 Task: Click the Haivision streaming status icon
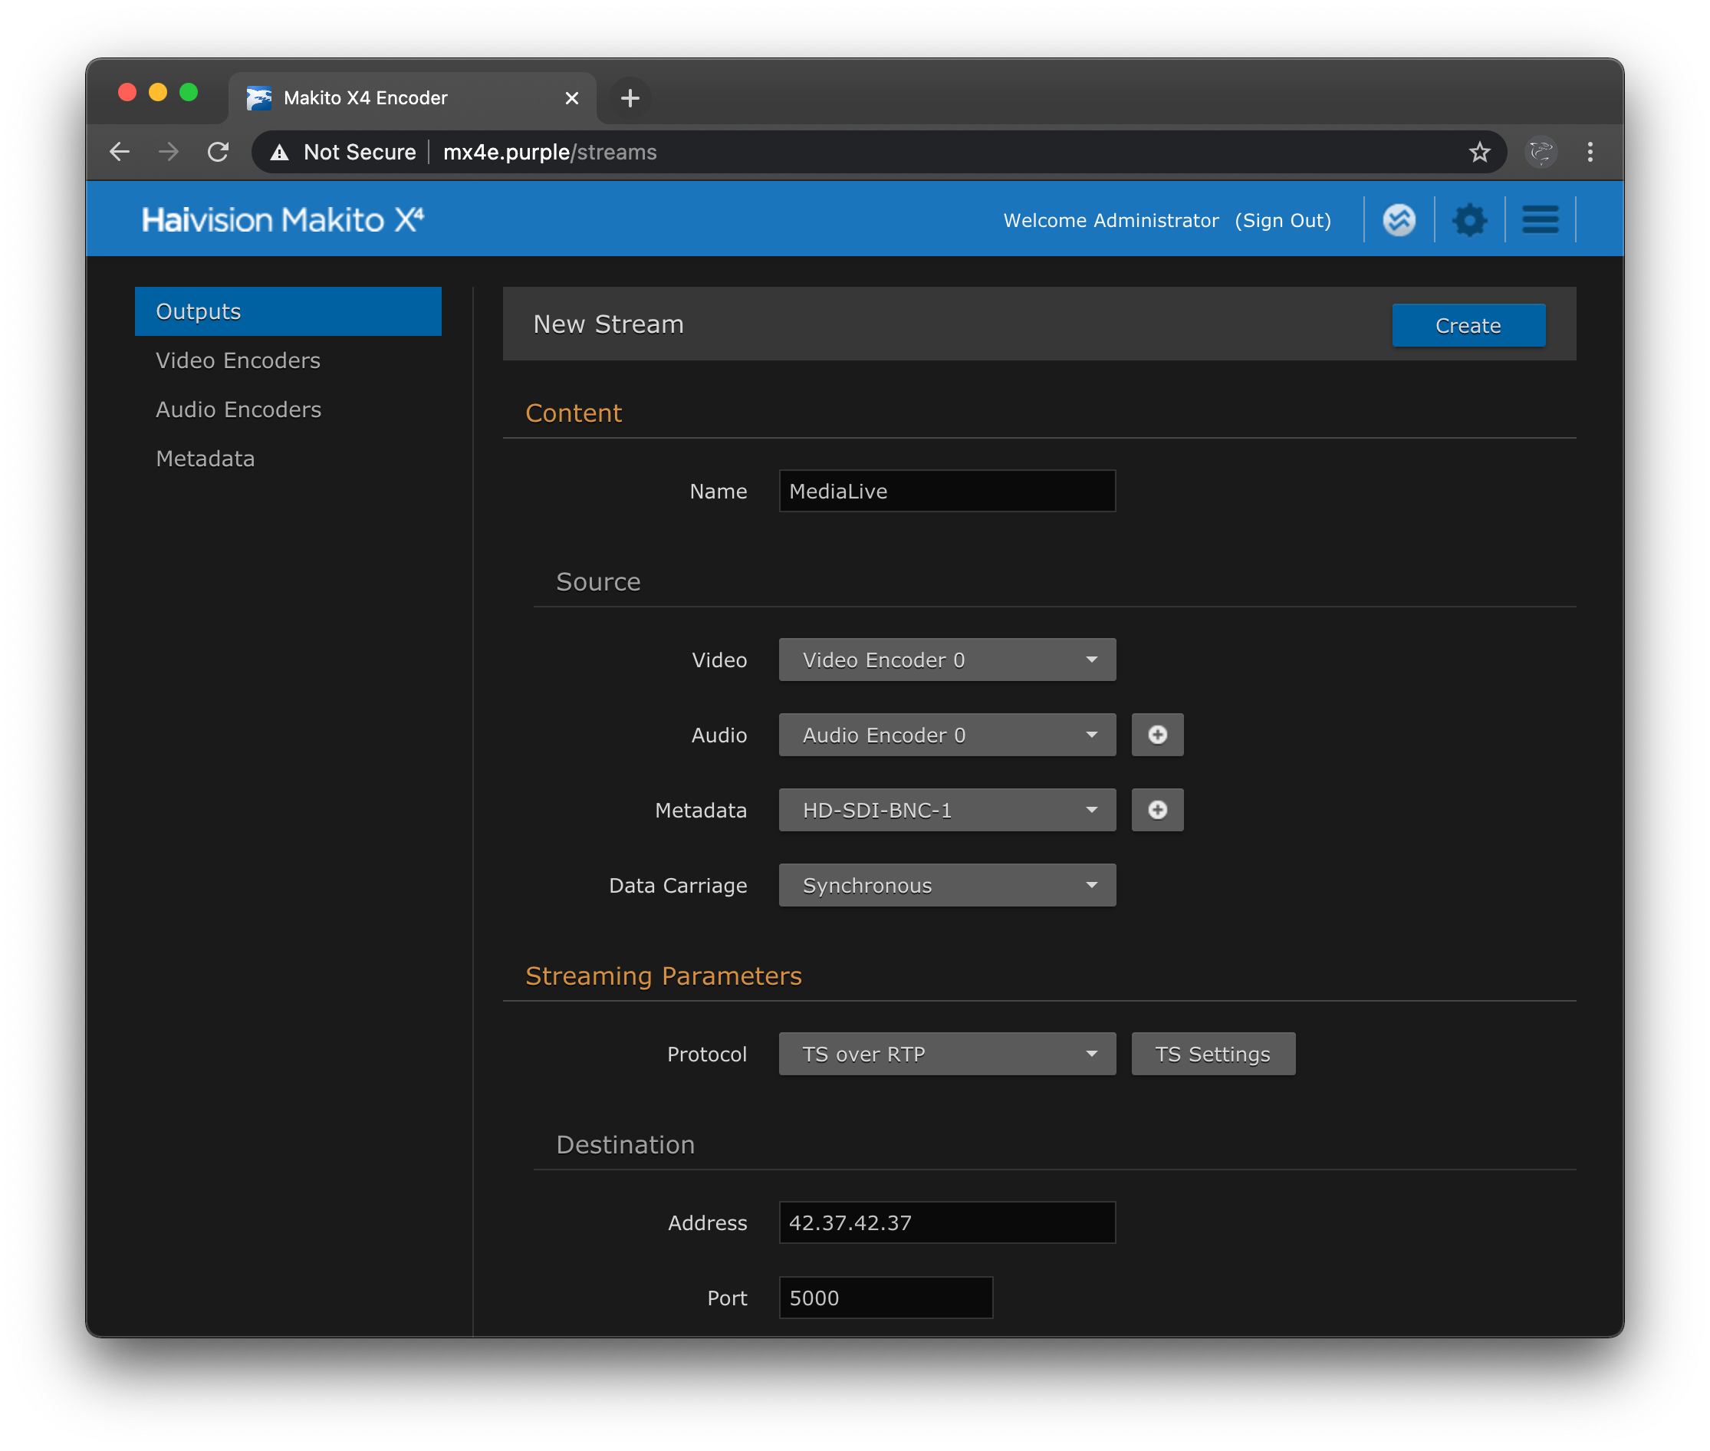coord(1398,219)
